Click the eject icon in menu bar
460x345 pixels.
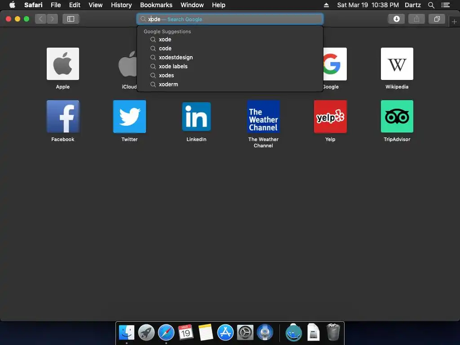[326, 5]
